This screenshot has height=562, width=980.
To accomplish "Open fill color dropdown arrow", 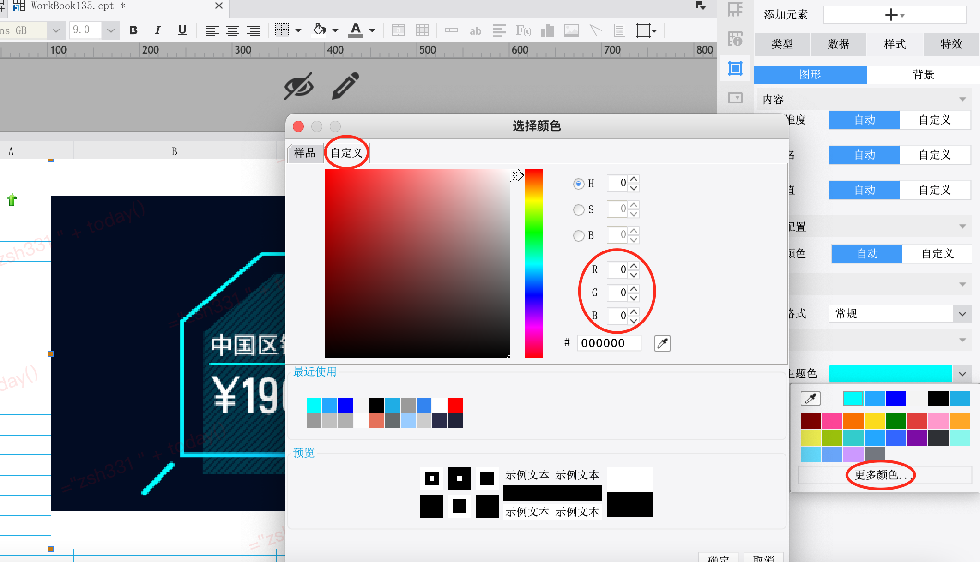I will pyautogui.click(x=335, y=30).
